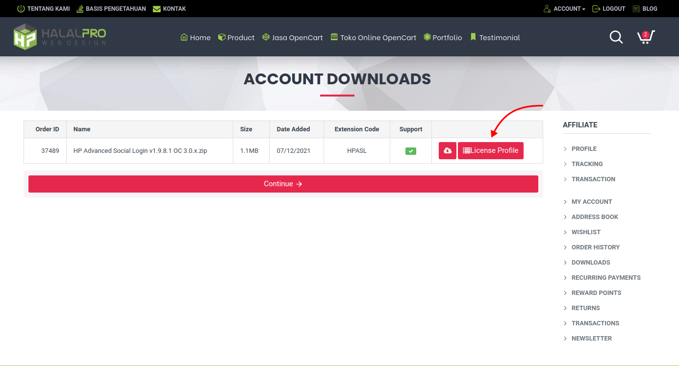Expand the Profile item in Affiliate sidebar
This screenshot has height=366, width=679.
click(583, 149)
